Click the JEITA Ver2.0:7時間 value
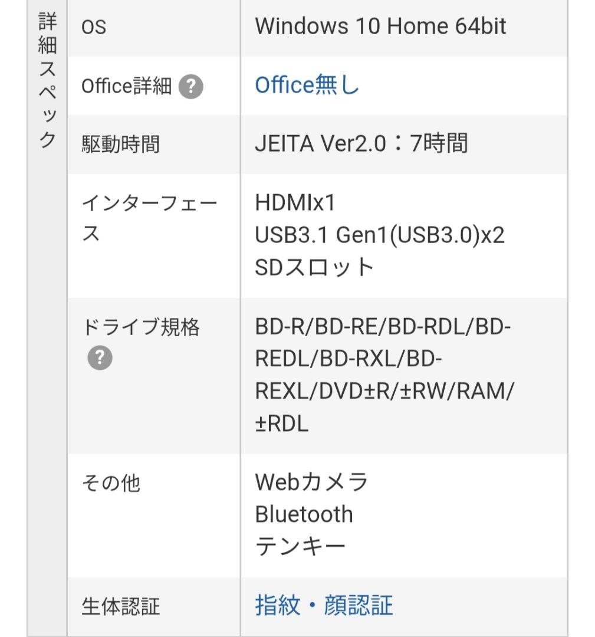Screen dimensions: 595x637 click(361, 143)
